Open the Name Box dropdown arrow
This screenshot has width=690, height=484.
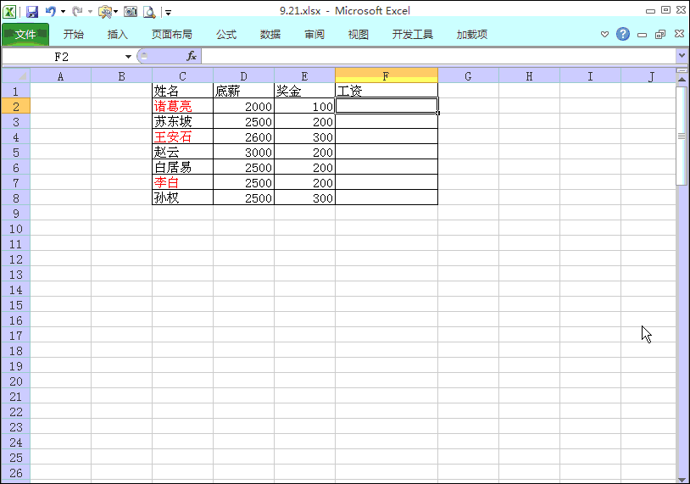pyautogui.click(x=128, y=57)
